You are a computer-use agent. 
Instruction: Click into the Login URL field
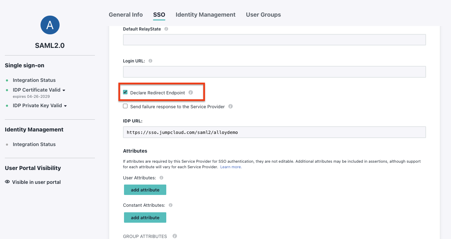tap(274, 72)
